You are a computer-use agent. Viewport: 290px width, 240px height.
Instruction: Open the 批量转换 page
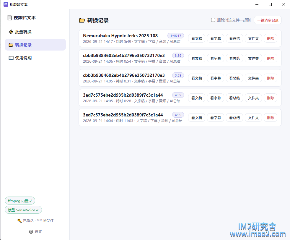(35, 32)
